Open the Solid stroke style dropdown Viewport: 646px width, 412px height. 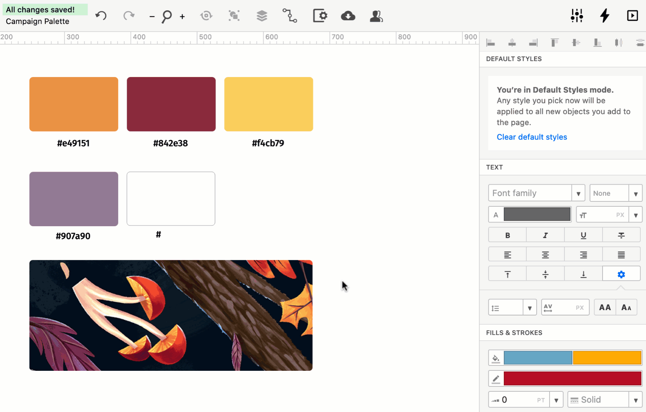point(635,400)
